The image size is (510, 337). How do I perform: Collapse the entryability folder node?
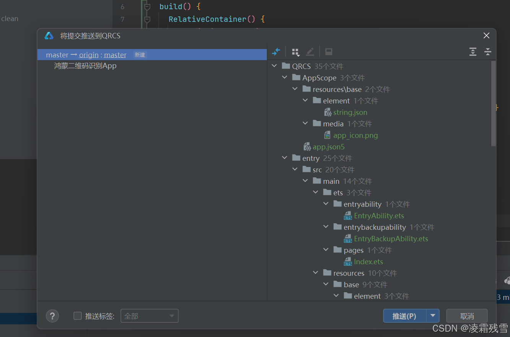pyautogui.click(x=326, y=204)
